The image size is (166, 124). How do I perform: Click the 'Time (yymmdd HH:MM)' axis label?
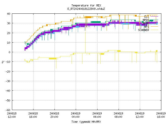point(86,122)
